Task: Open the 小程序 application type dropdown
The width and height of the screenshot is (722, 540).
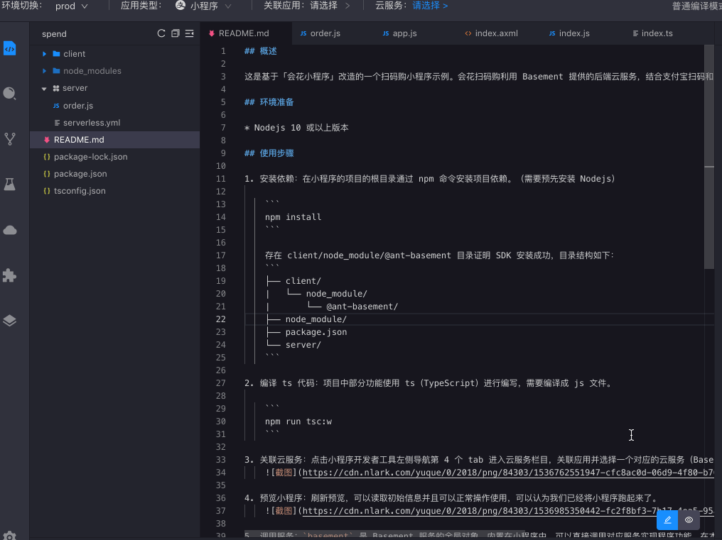Action: click(x=203, y=6)
